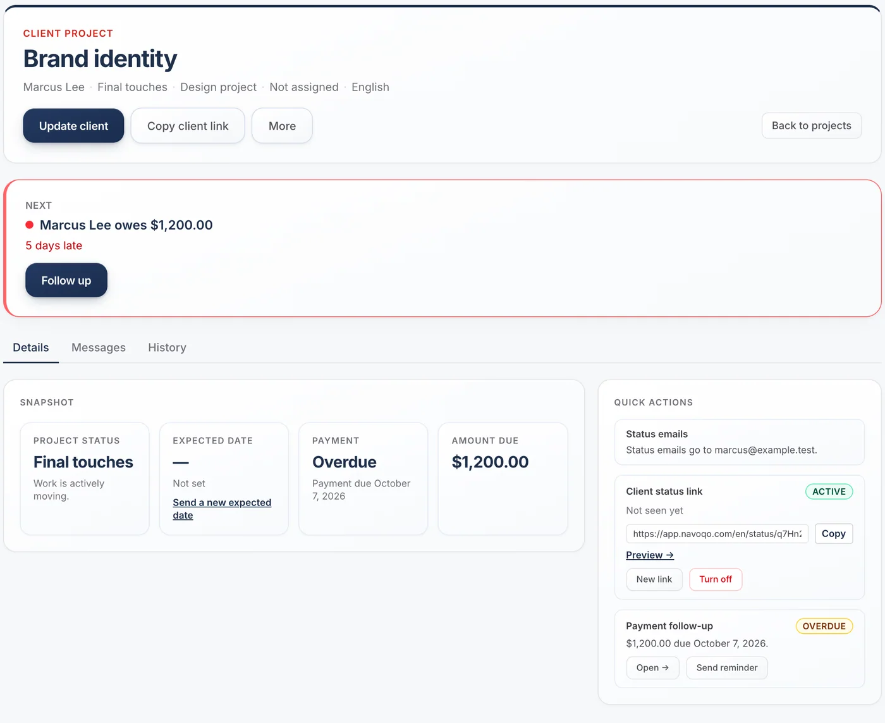Click the 'Not assigned' label in header
Image resolution: width=885 pixels, height=723 pixels.
click(x=304, y=87)
